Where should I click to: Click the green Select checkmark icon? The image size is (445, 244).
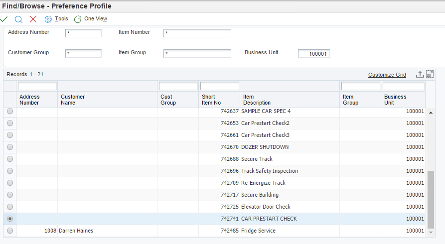[x=4, y=19]
